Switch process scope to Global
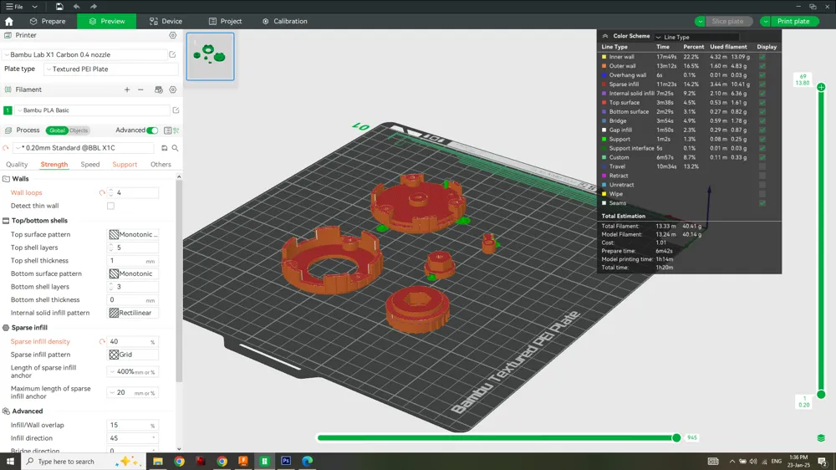This screenshot has height=470, width=836. 57,130
